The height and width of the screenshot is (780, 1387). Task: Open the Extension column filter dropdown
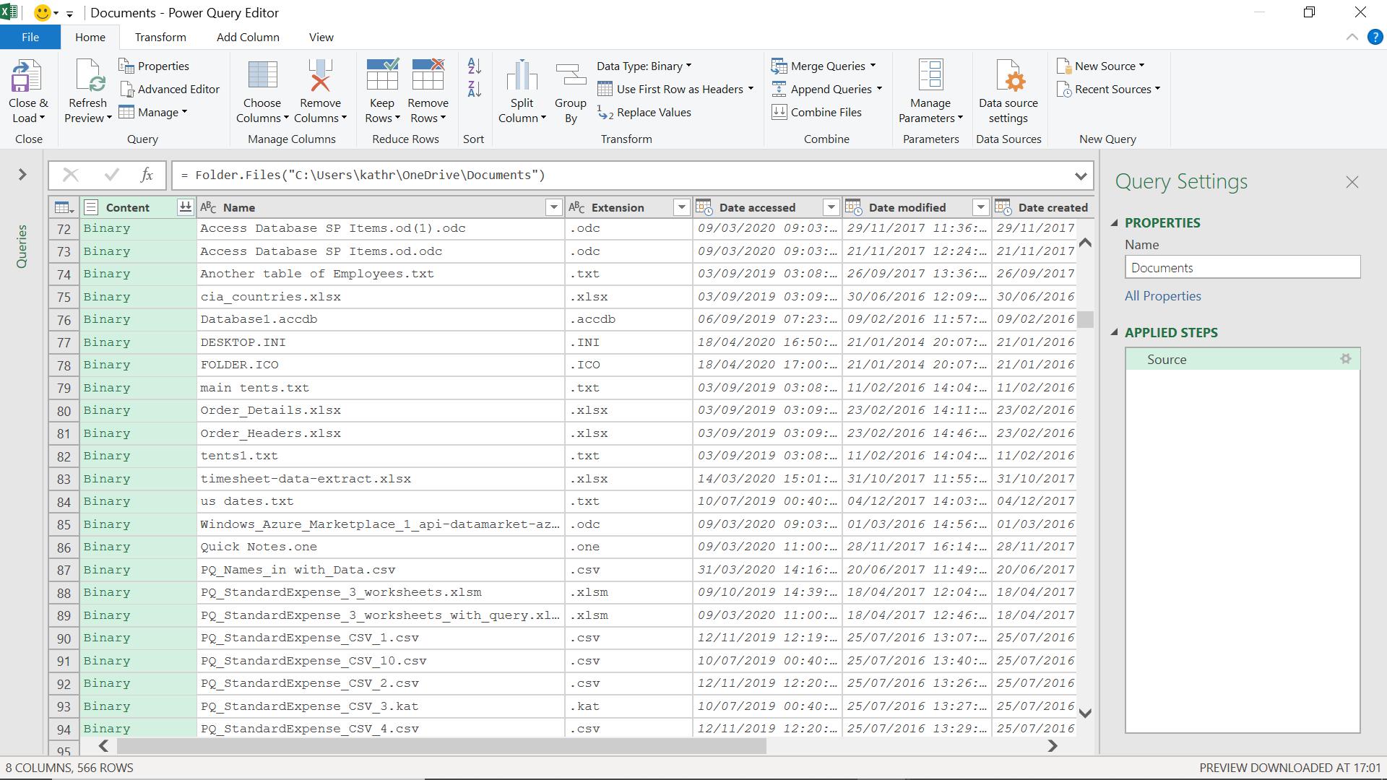pyautogui.click(x=680, y=207)
